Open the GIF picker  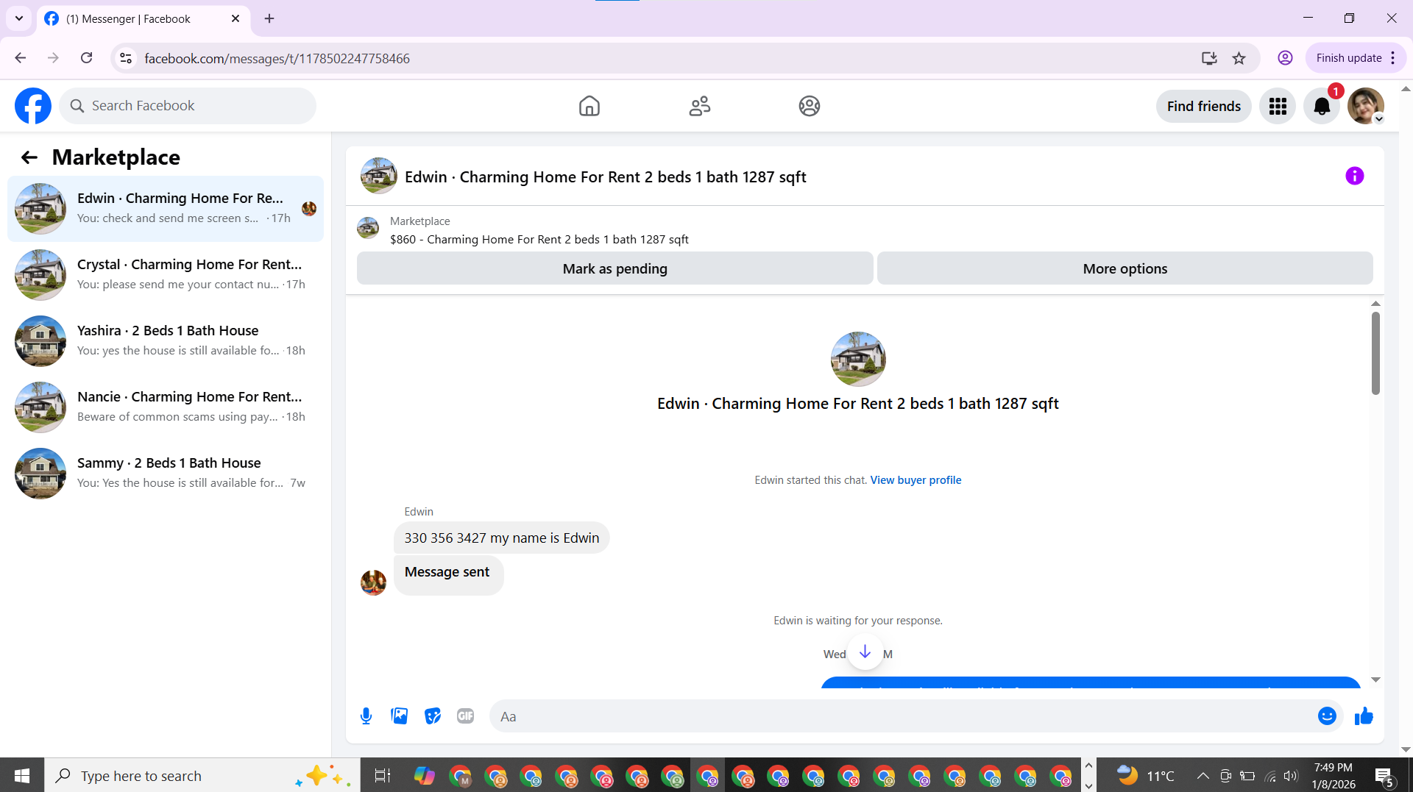pos(465,716)
